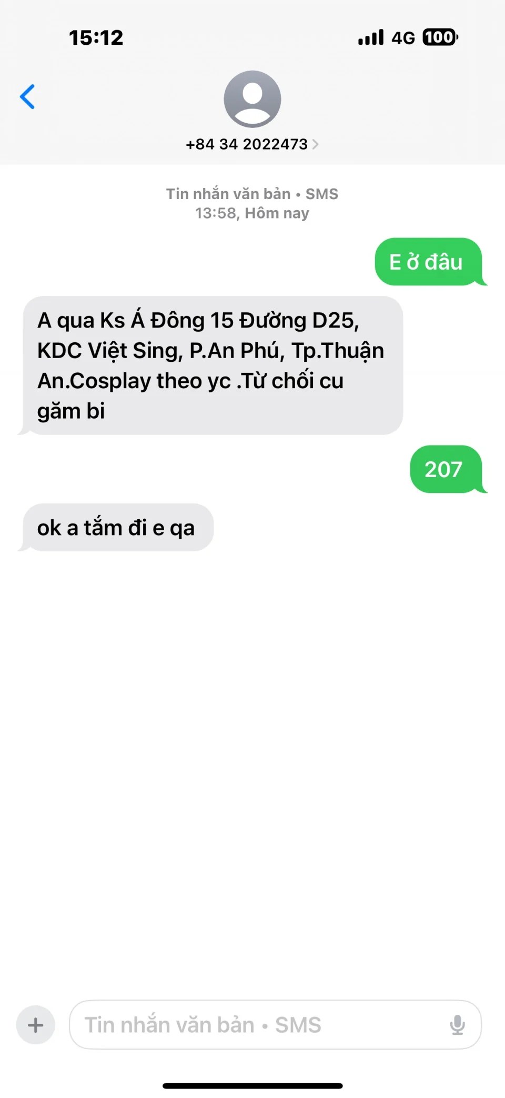The height and width of the screenshot is (1098, 505).
Task: Select the green 'E ở đâu' message bubble
Action: point(428,262)
